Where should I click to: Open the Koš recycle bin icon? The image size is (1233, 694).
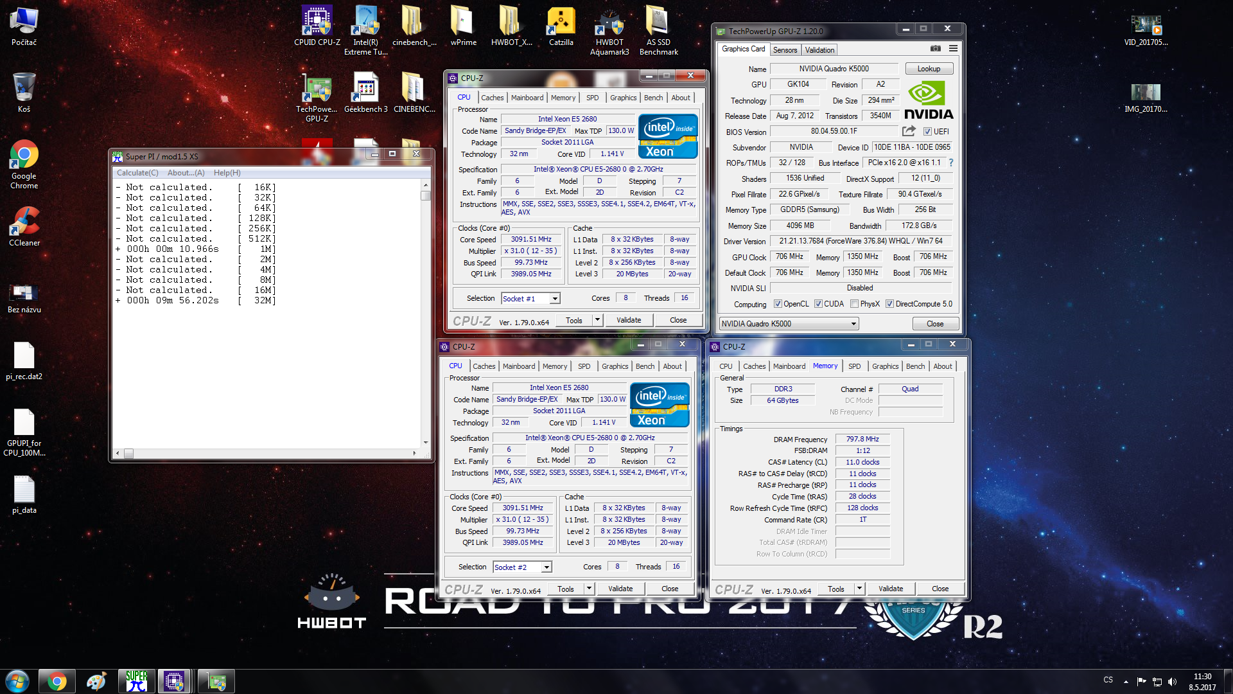[24, 93]
